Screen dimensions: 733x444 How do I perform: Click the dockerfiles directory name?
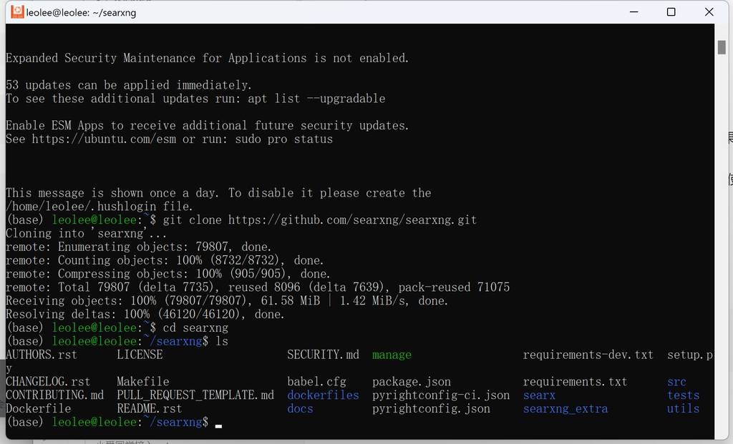(323, 395)
